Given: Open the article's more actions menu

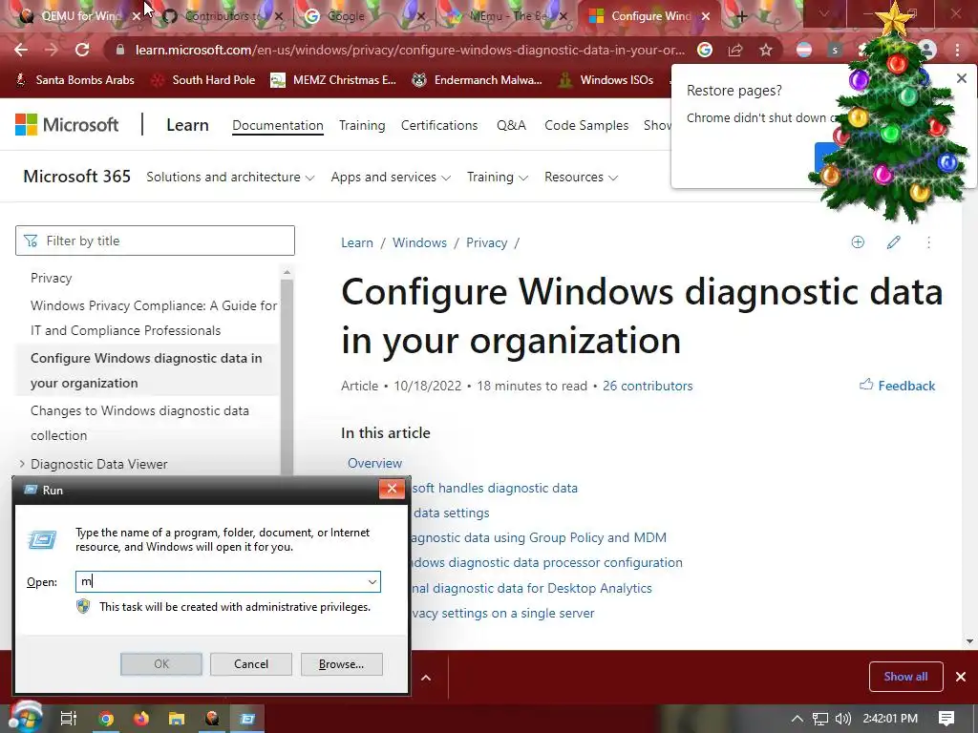Looking at the screenshot, I should (x=928, y=242).
